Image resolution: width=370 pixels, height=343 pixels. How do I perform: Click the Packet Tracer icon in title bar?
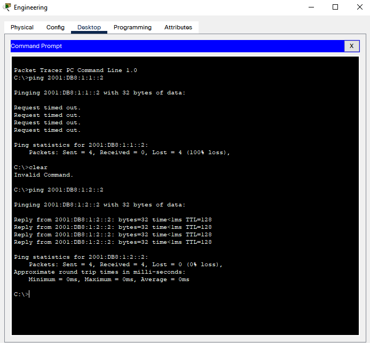[7, 7]
